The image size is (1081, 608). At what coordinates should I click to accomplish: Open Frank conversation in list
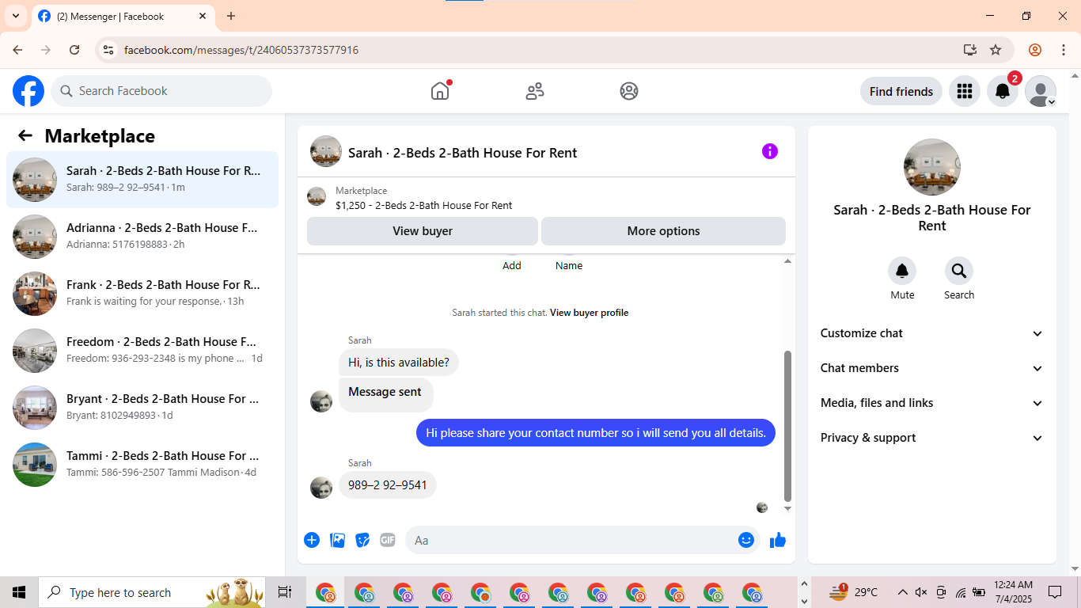[x=142, y=294]
